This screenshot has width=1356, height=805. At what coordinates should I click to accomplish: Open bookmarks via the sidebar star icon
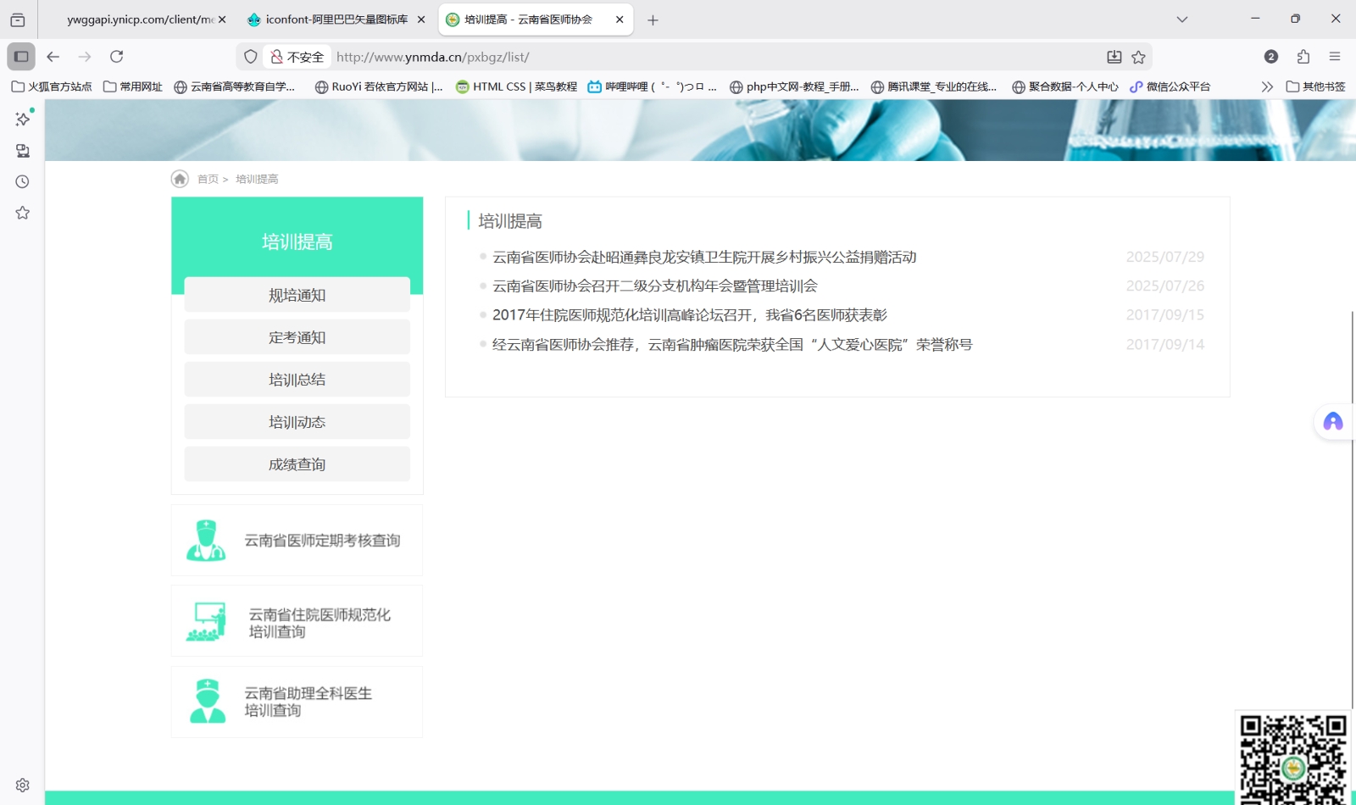pyautogui.click(x=22, y=213)
